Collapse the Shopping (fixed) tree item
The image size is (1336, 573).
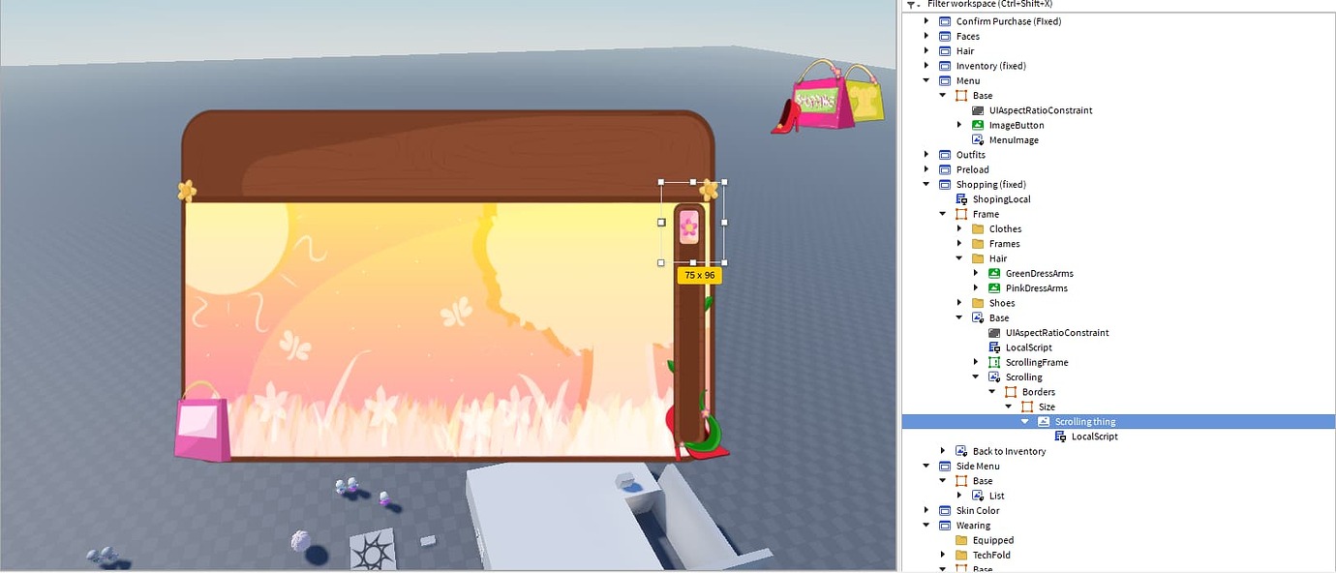coord(926,184)
